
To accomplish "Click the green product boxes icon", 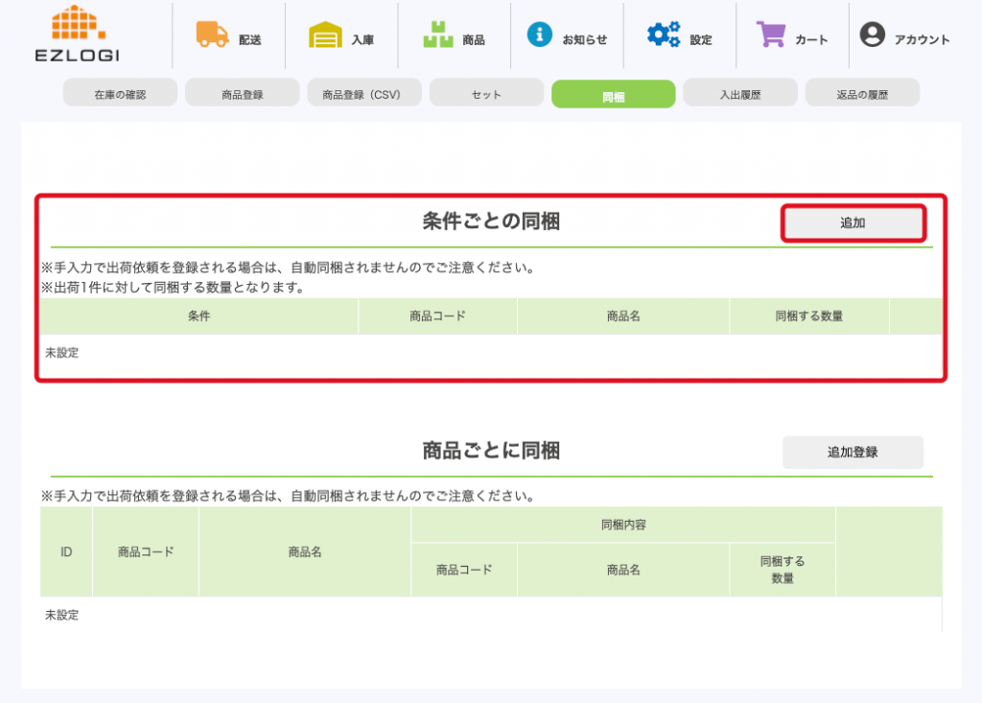I will pyautogui.click(x=437, y=35).
